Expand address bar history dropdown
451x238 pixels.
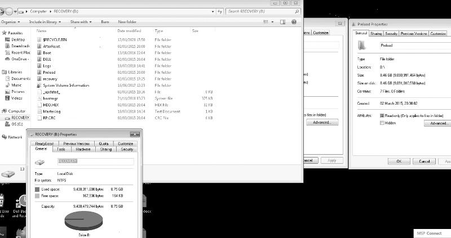(213, 11)
